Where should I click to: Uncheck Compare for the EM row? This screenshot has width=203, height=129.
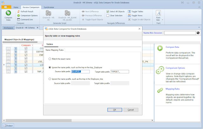tap(26, 55)
